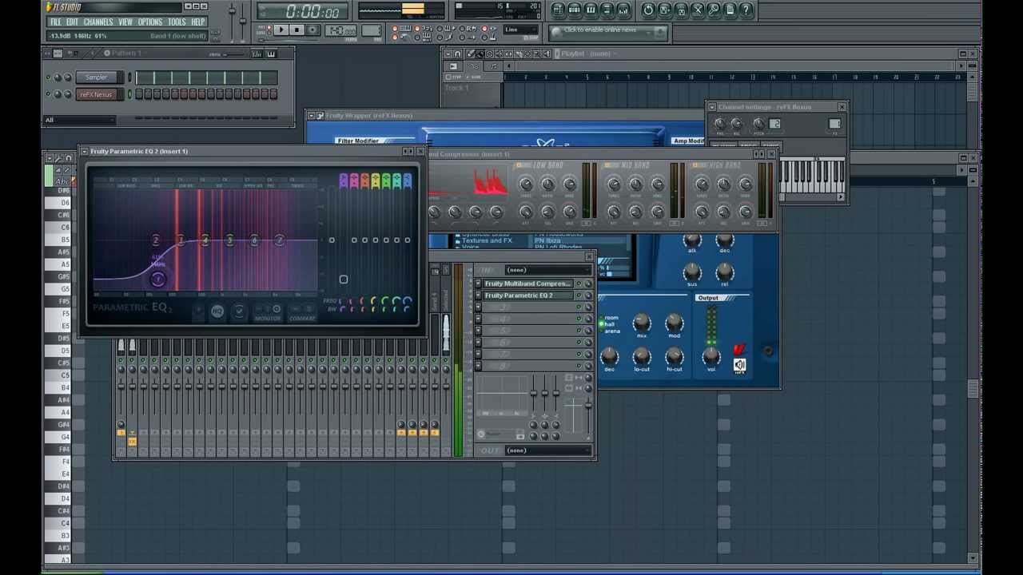Open the EDIT menu
1023x575 pixels.
click(72, 22)
